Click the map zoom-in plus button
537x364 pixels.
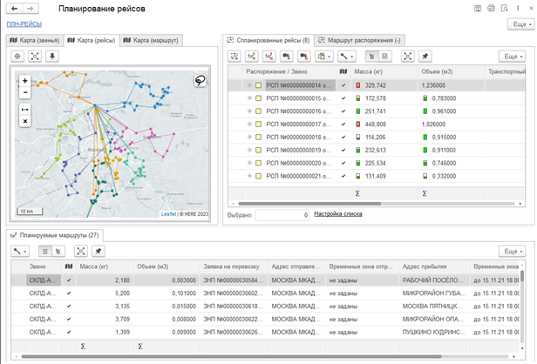(x=25, y=79)
